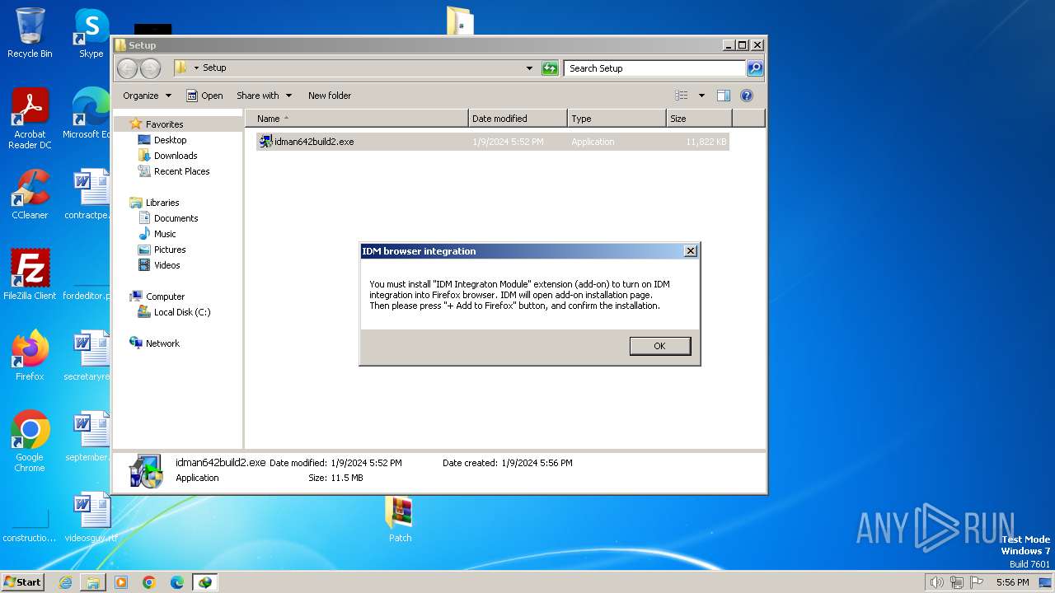
Task: Open Downloads in the navigation pane
Action: pyautogui.click(x=176, y=156)
